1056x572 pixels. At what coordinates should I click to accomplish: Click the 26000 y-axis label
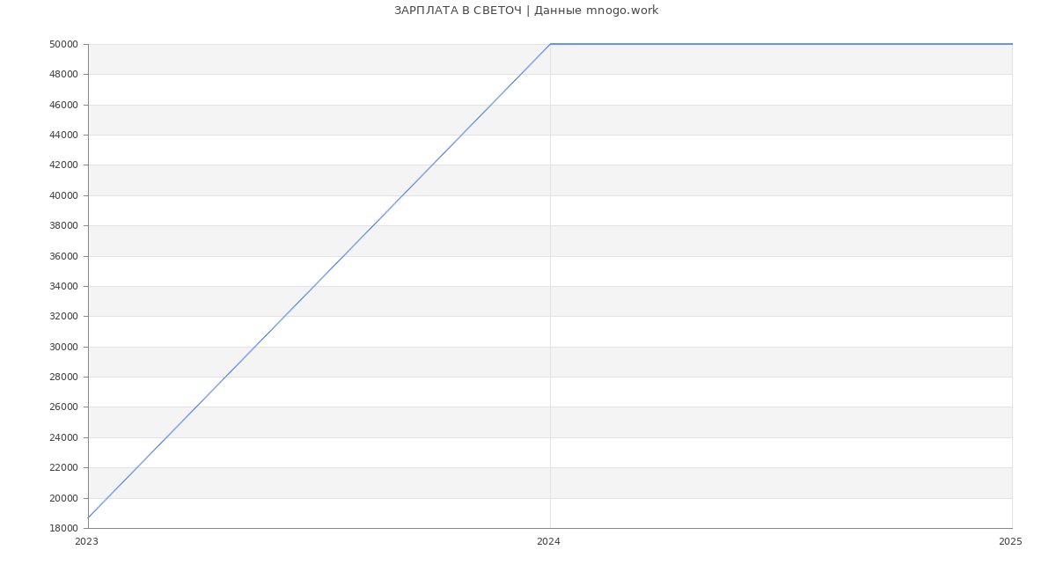63,407
